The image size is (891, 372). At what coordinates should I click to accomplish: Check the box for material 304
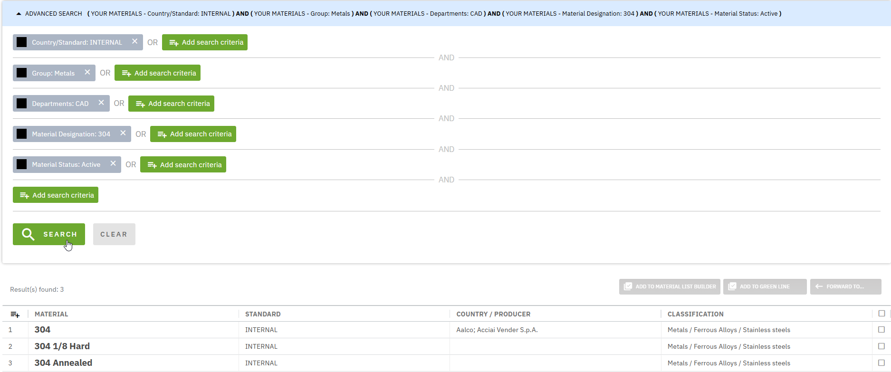pos(881,330)
